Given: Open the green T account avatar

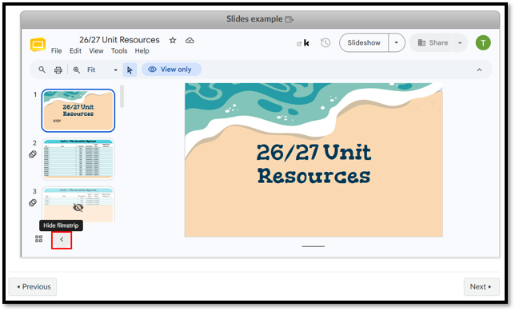Looking at the screenshot, I should [x=483, y=42].
